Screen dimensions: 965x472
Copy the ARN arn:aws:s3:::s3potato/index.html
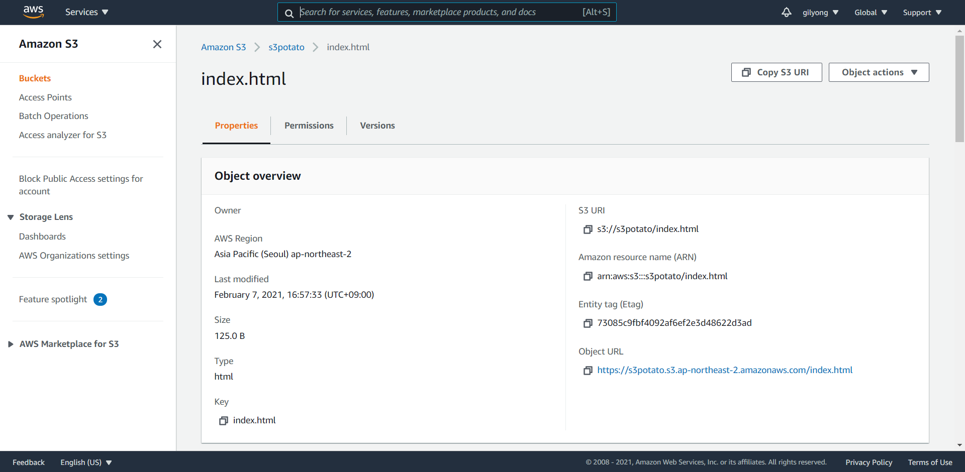tap(588, 276)
